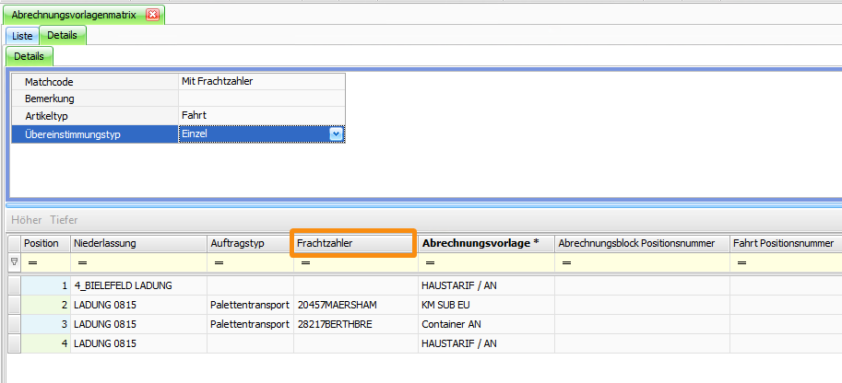Select the inner Details sub-tab
Image resolution: width=842 pixels, height=383 pixels.
pos(29,56)
